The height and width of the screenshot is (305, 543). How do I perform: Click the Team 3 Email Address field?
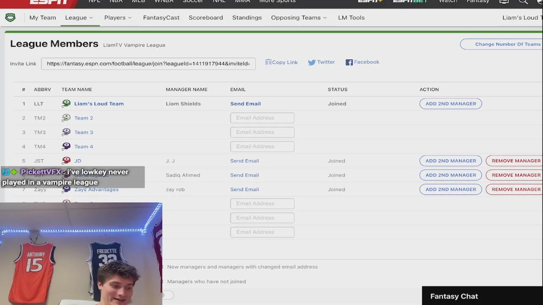click(262, 132)
